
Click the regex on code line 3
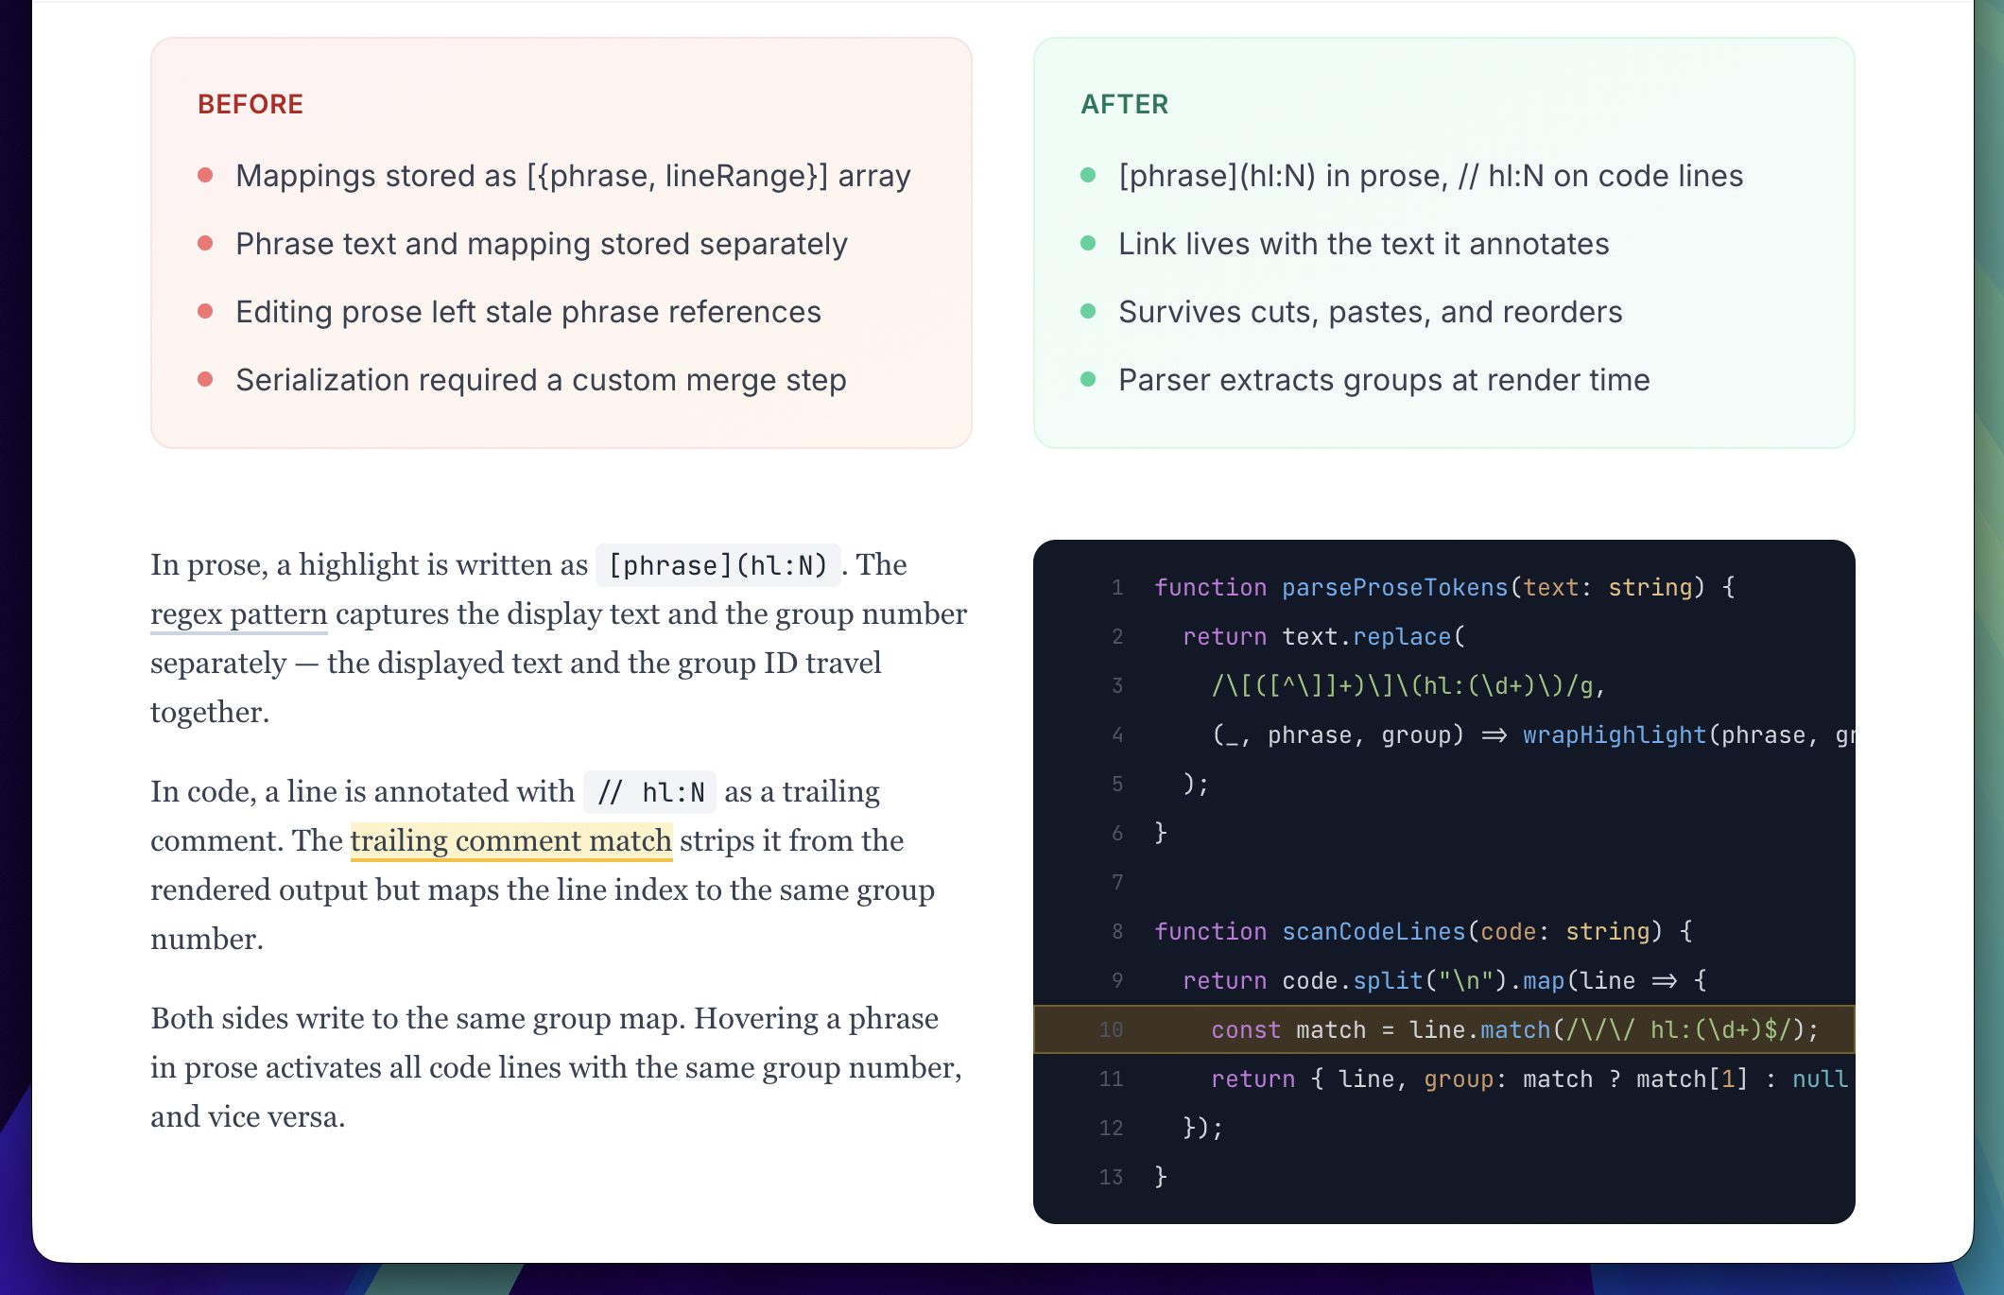1408,686
